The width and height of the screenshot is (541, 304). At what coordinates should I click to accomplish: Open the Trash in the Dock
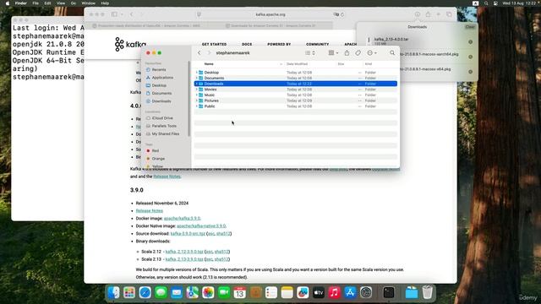[427, 293]
